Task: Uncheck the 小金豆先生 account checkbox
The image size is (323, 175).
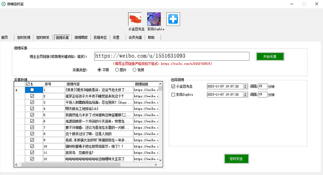Action: pyautogui.click(x=173, y=86)
